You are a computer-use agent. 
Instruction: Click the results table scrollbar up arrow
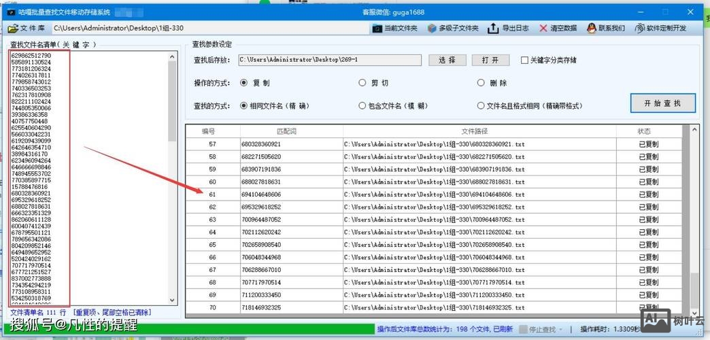[x=695, y=129]
